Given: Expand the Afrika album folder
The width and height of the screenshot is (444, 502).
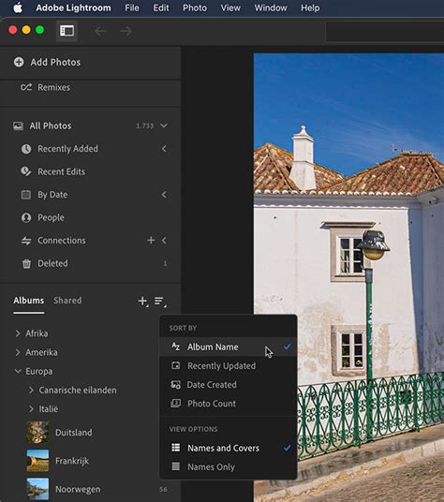Looking at the screenshot, I should (x=18, y=333).
